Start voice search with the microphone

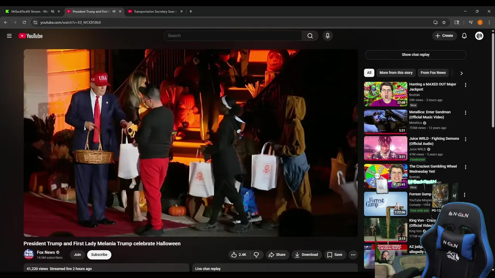(x=328, y=36)
